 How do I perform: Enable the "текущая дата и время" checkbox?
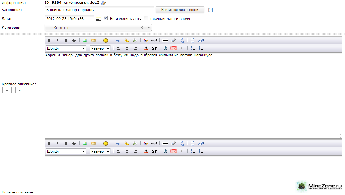click(x=146, y=18)
